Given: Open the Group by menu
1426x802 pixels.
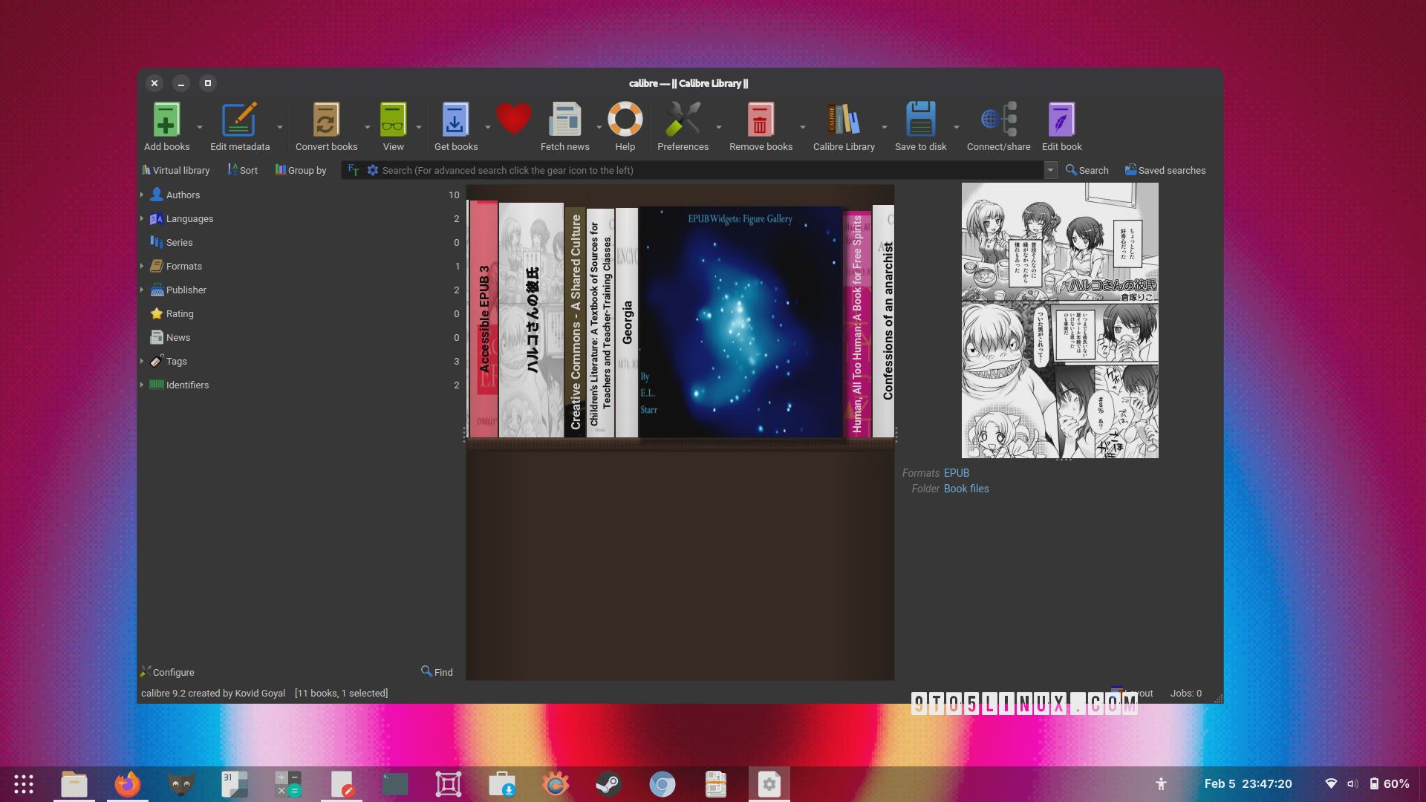Looking at the screenshot, I should coord(301,170).
